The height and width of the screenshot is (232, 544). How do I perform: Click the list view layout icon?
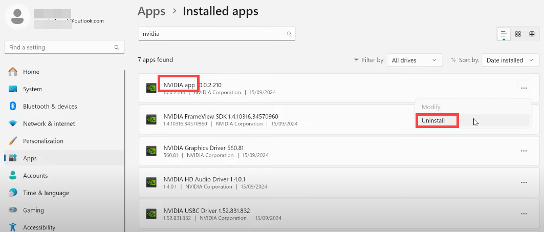coord(504,34)
